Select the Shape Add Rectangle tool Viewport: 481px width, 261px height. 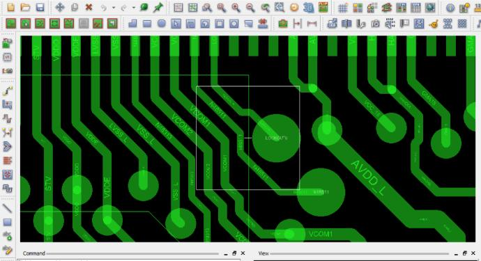pyautogui.click(x=147, y=23)
